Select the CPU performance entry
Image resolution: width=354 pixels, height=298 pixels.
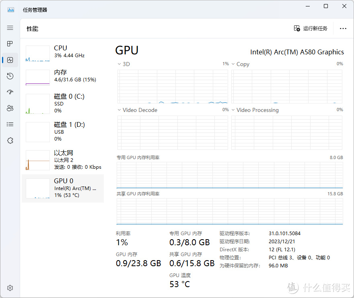[x=63, y=54]
